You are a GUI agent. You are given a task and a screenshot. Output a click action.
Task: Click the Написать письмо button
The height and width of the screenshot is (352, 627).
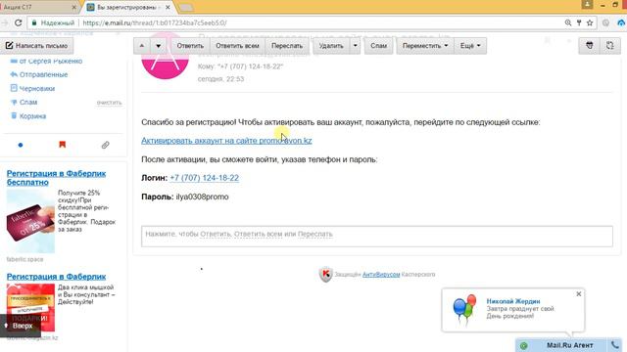coord(37,46)
